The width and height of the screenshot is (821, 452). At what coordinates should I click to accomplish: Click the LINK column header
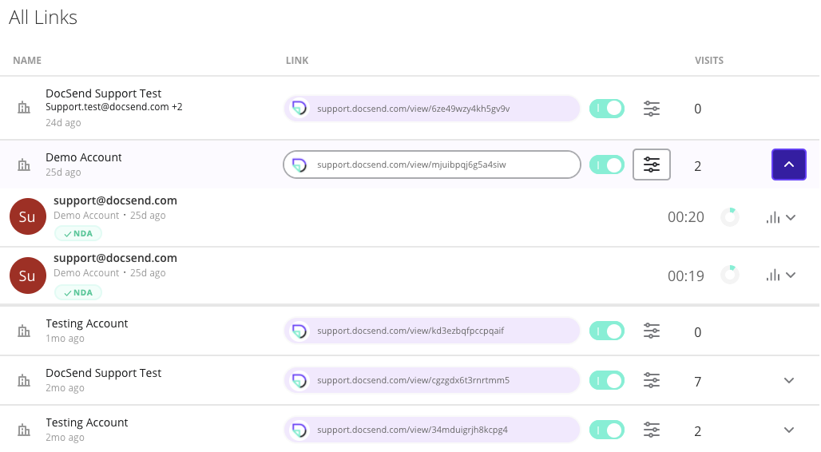(297, 60)
